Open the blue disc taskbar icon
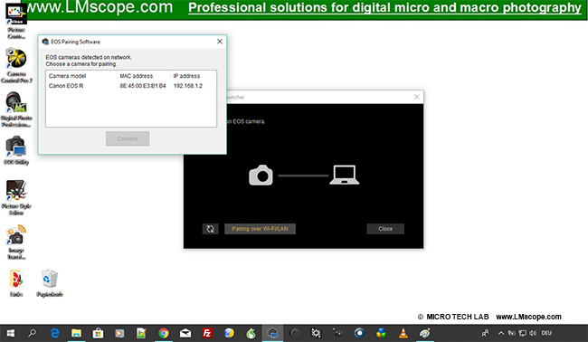This screenshot has width=588, height=342. pyautogui.click(x=360, y=333)
